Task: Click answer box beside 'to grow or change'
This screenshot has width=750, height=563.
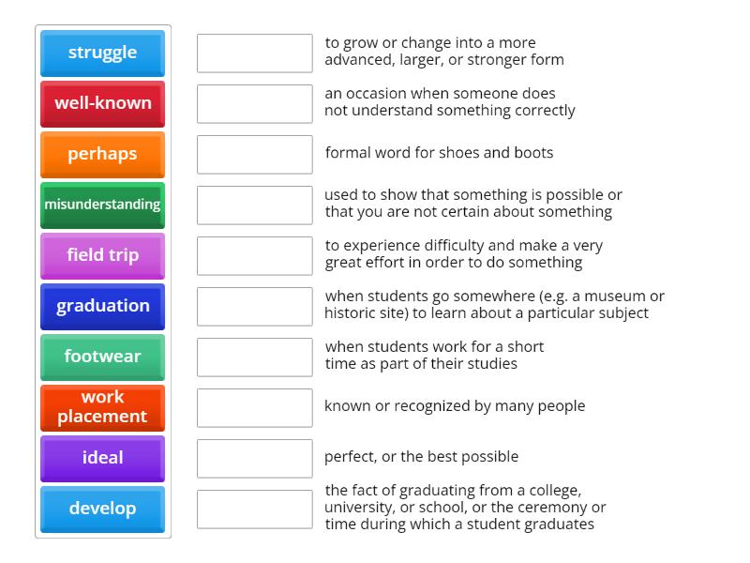Action: point(254,53)
